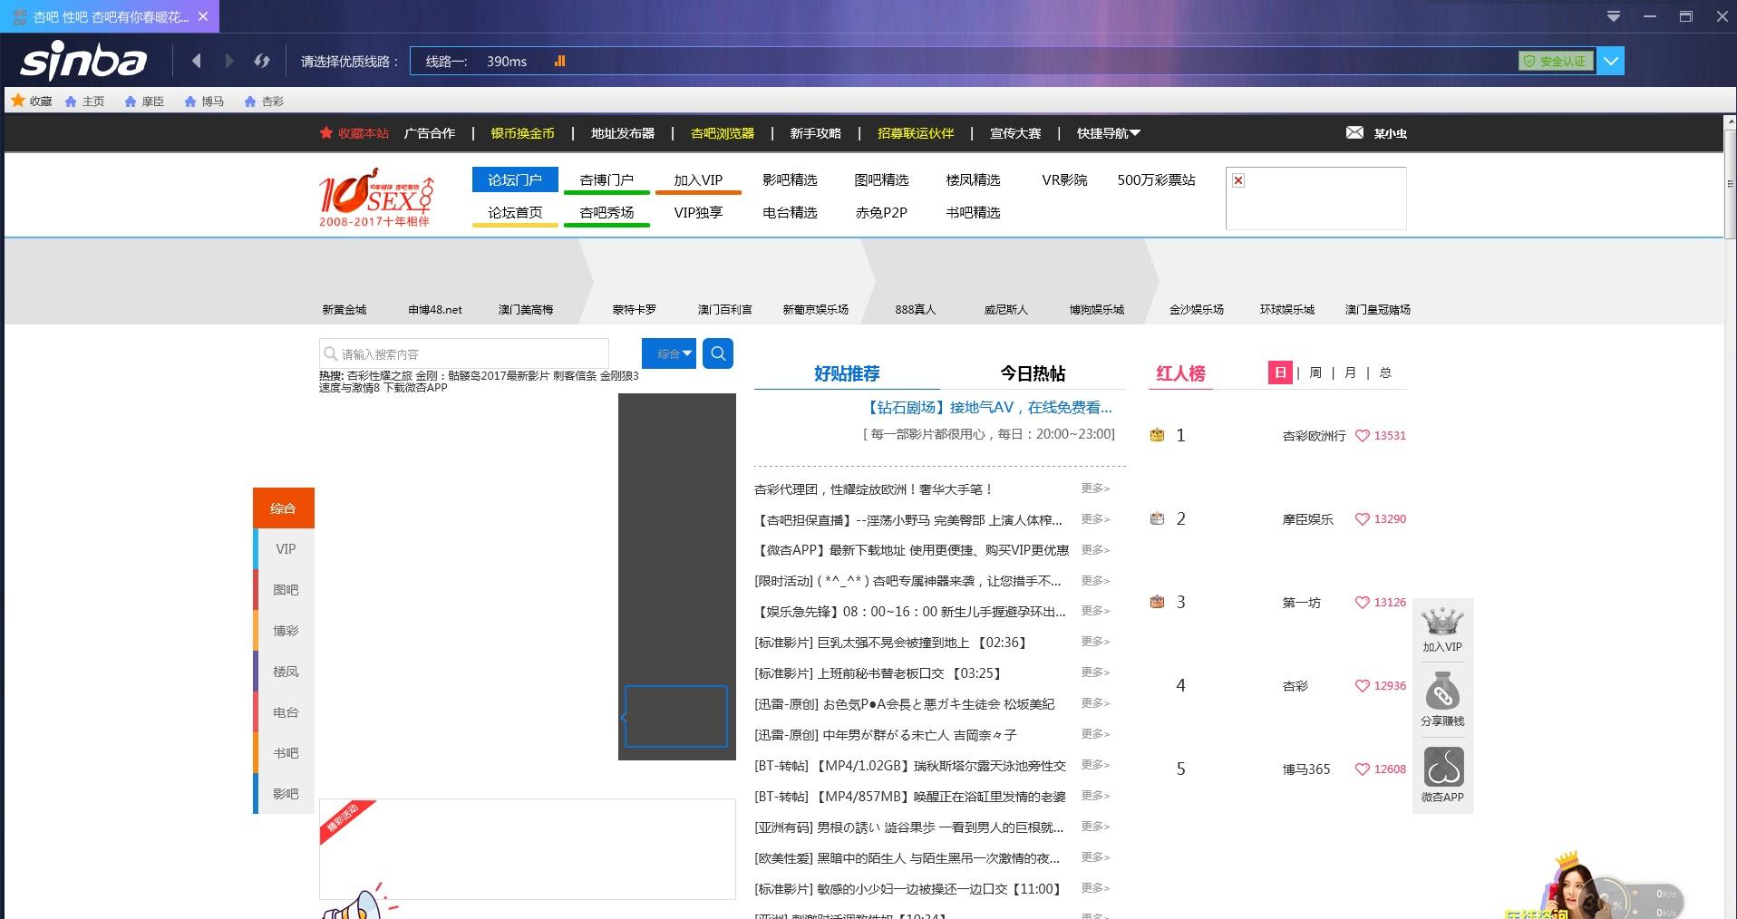Select the 书吧 side category
This screenshot has height=919, width=1737.
point(284,753)
